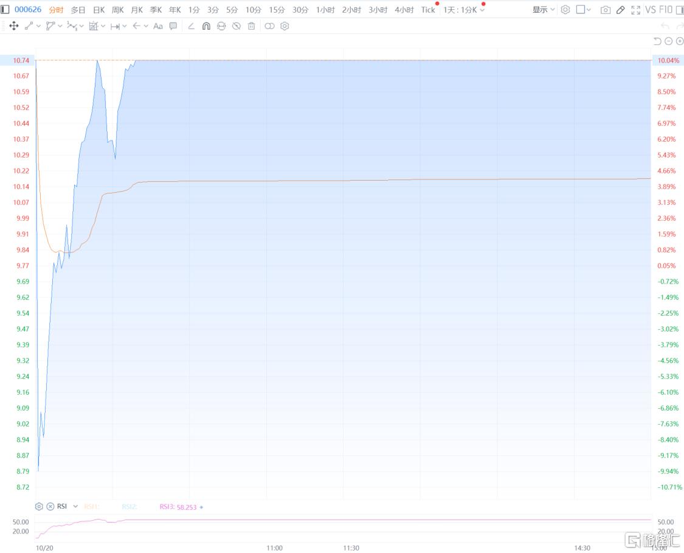
Task: Enable the magnet snap tool
Action: click(206, 26)
